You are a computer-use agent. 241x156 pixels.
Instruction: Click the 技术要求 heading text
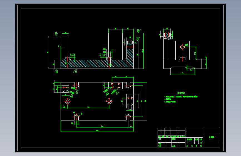click(x=181, y=93)
